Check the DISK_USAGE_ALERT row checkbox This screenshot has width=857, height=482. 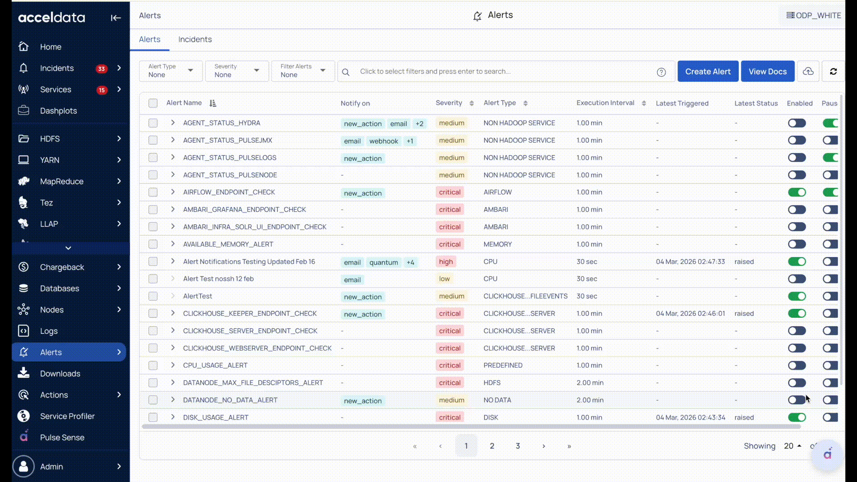[153, 417]
